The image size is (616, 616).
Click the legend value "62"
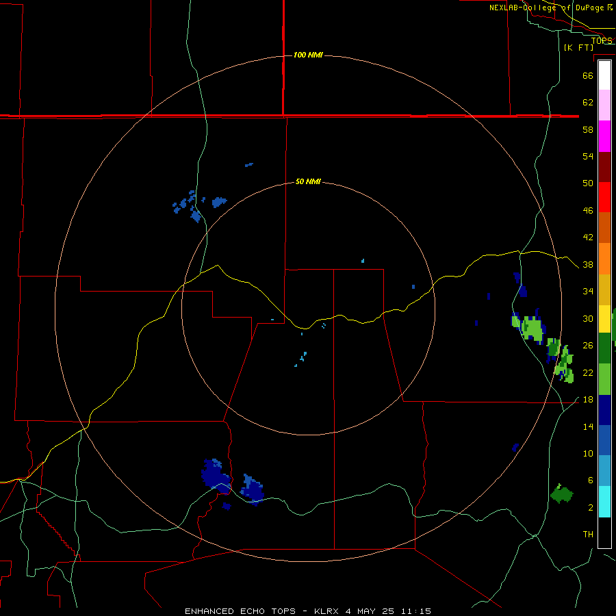(x=588, y=103)
